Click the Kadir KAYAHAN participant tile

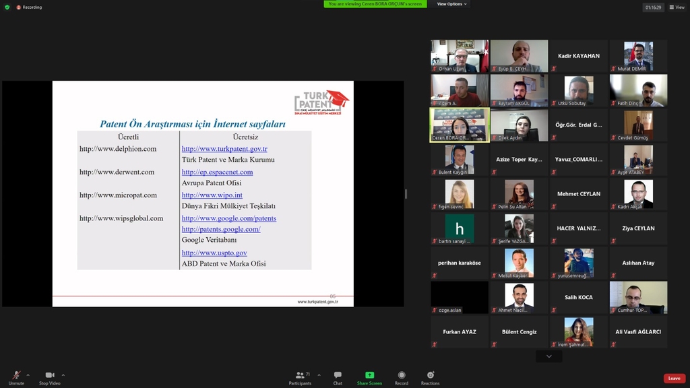[579, 56]
